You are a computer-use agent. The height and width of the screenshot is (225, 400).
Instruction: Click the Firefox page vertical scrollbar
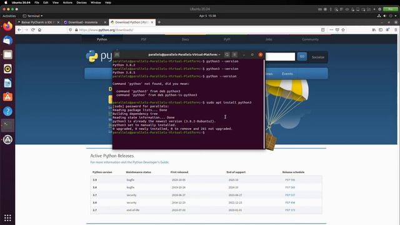pos(399,89)
